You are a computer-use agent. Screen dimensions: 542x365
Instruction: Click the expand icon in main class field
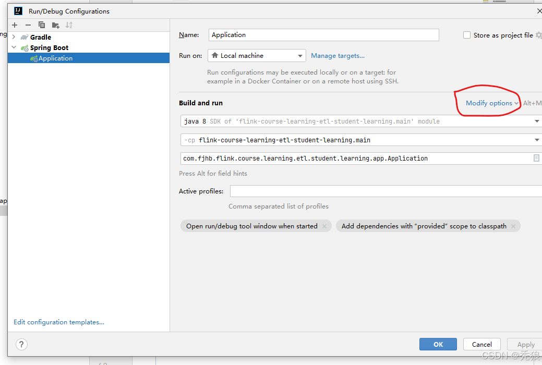536,158
